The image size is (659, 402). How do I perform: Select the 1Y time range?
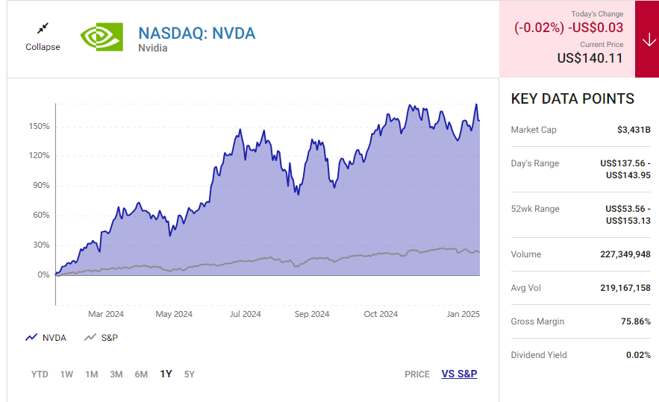pyautogui.click(x=166, y=374)
